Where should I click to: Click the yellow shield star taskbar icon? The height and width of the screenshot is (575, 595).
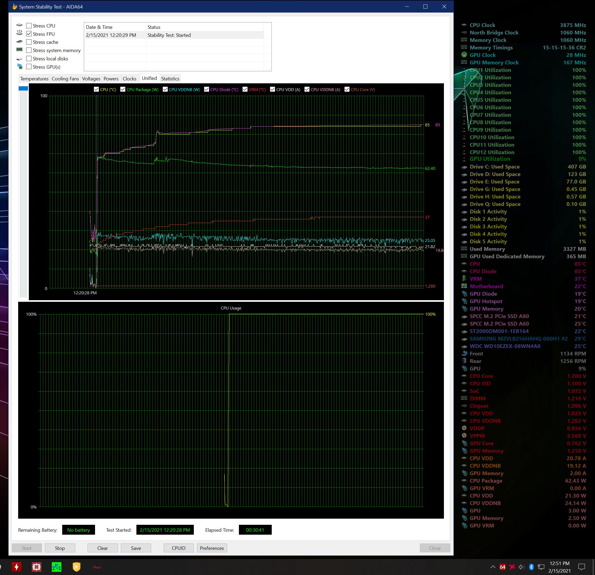[77, 567]
